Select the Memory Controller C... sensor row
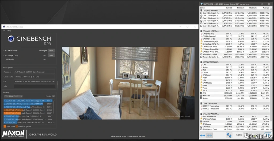274x141 pixels. pos(235,57)
